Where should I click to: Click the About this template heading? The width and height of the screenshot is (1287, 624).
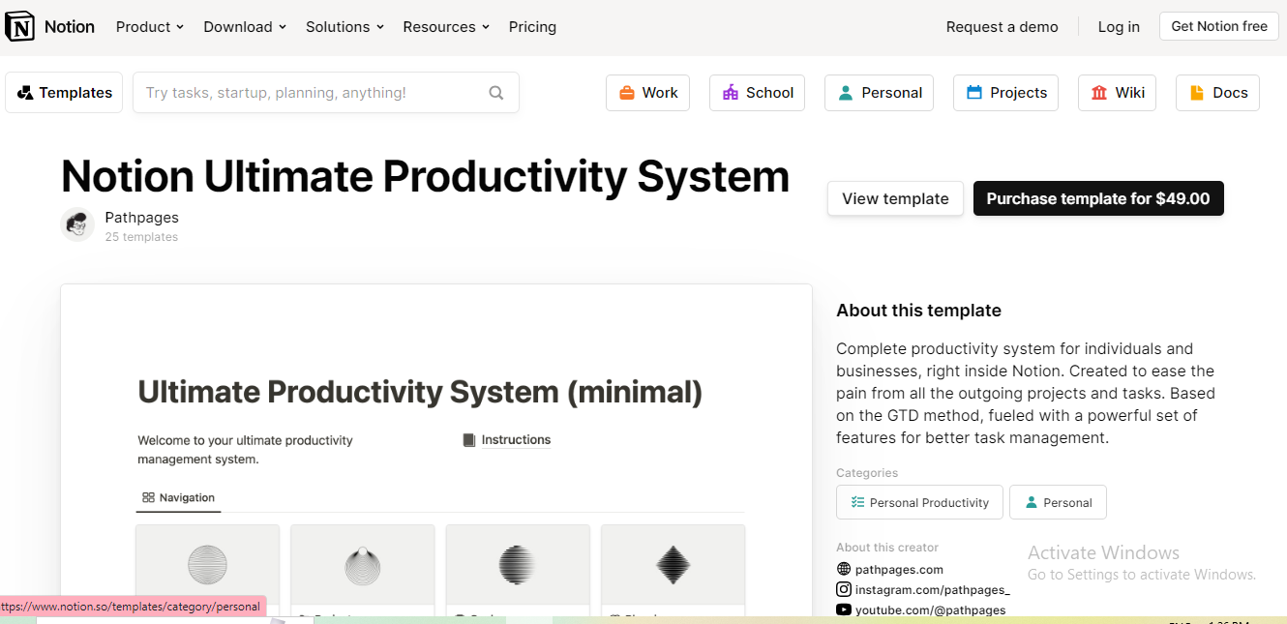918,311
